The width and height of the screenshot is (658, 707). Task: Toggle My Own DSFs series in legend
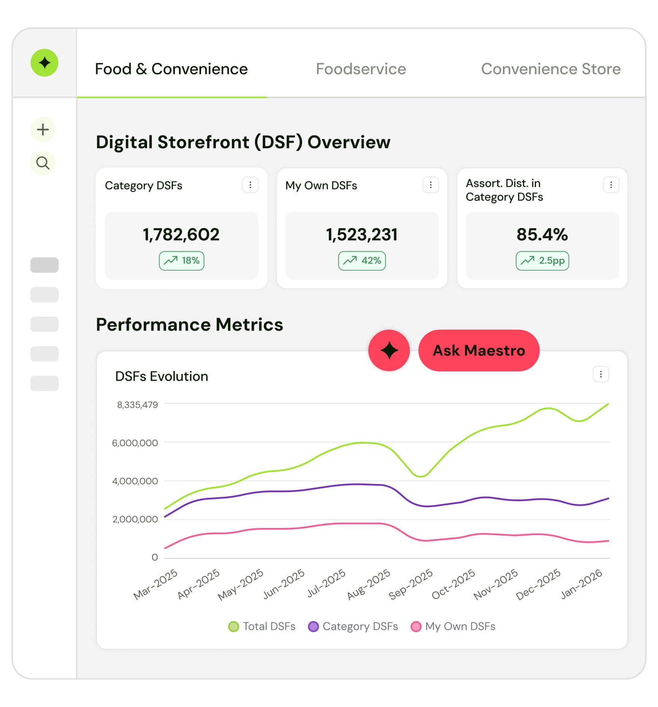453,626
